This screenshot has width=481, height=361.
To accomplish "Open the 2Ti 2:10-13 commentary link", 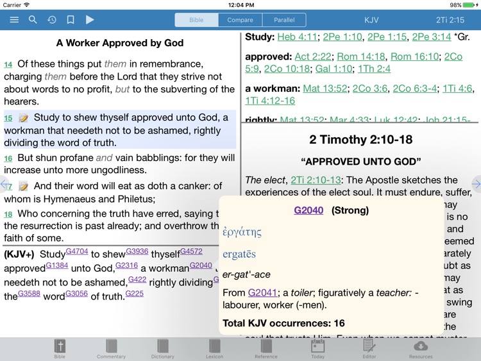I will [316, 180].
